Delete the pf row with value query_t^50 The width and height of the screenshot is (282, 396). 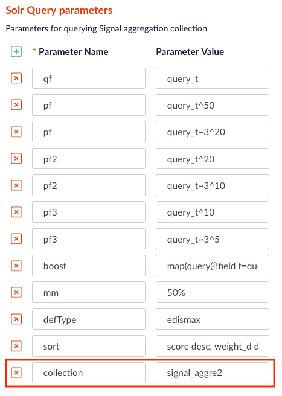click(16, 105)
